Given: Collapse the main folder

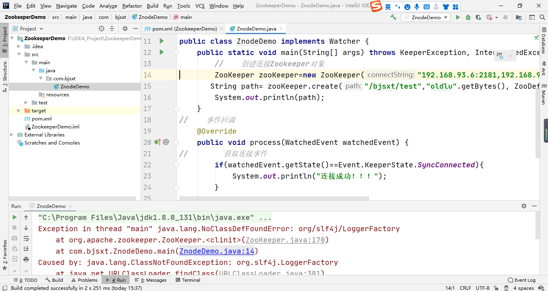Looking at the screenshot, I should (26, 62).
